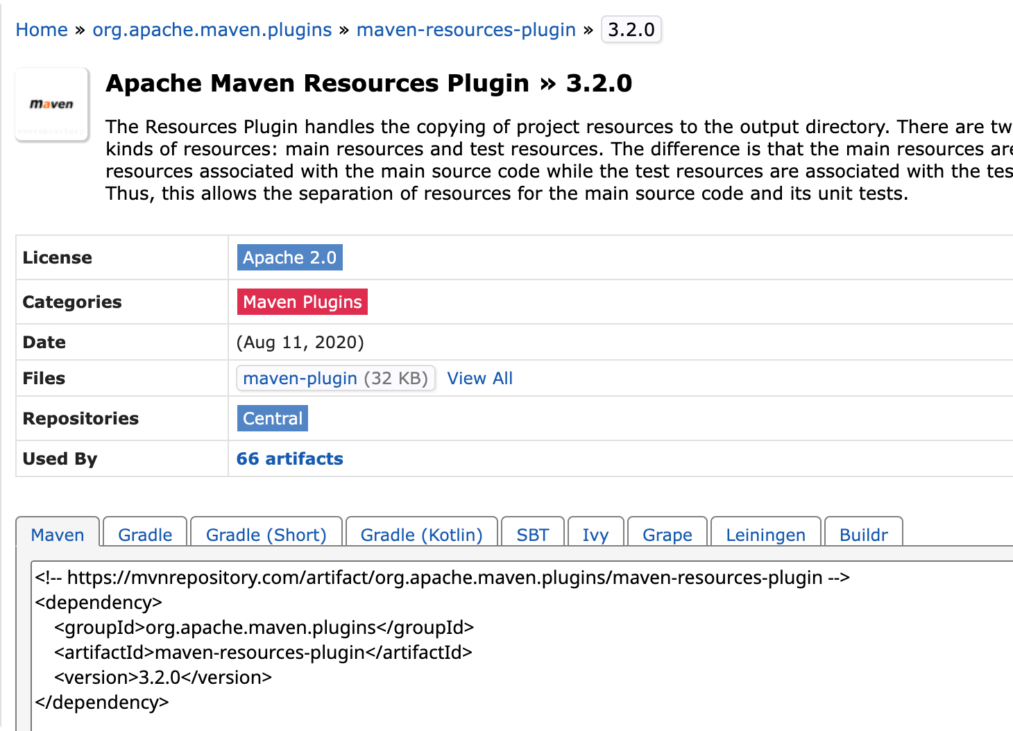The height and width of the screenshot is (731, 1013).
Task: Click the License row label
Action: tap(58, 257)
